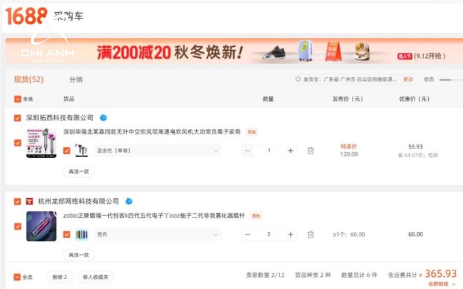Increase zobo item quantity with plus
The width and height of the screenshot is (463, 289).
point(291,235)
